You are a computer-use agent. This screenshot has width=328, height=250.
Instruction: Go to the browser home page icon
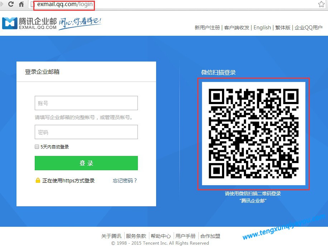[21, 4]
